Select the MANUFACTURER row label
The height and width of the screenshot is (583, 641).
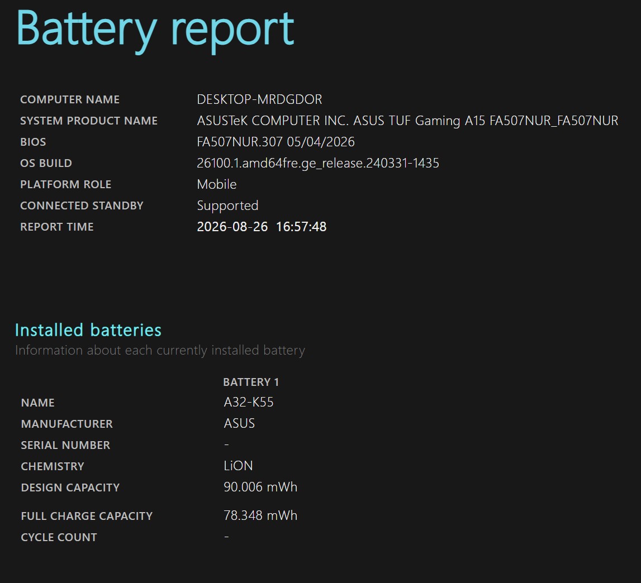[x=67, y=424]
